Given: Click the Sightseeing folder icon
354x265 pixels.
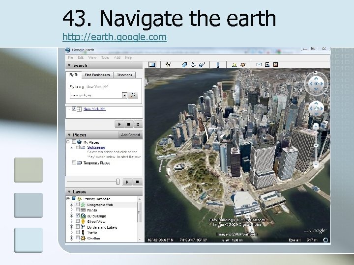Looking at the screenshot, I should pyautogui.click(x=83, y=147).
